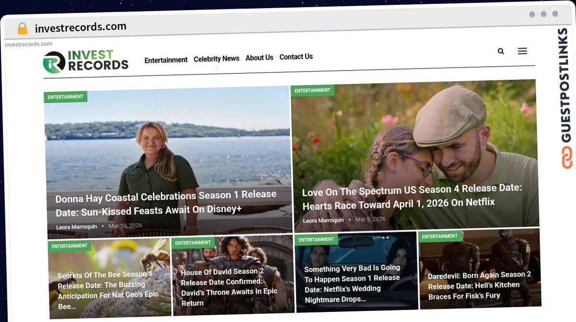The image size is (576, 322).
Task: Click Entertainment tag on Something Very Bad card
Action: click(316, 239)
